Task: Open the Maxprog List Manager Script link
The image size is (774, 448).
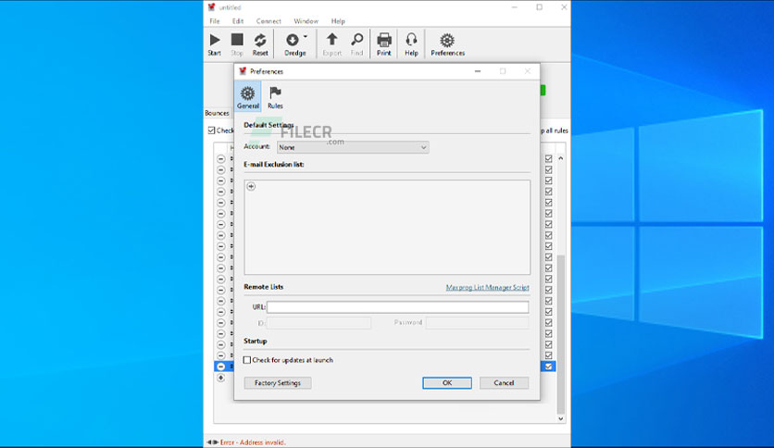Action: point(487,287)
